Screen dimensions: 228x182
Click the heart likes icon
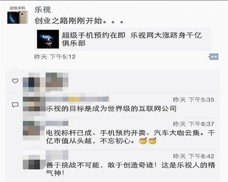[15, 81]
